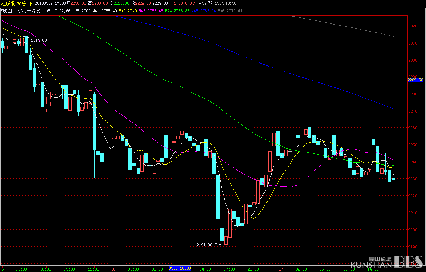Click the 2314.00 high price annotation
Image resolution: width=426 pixels, height=272 pixels.
[39, 40]
